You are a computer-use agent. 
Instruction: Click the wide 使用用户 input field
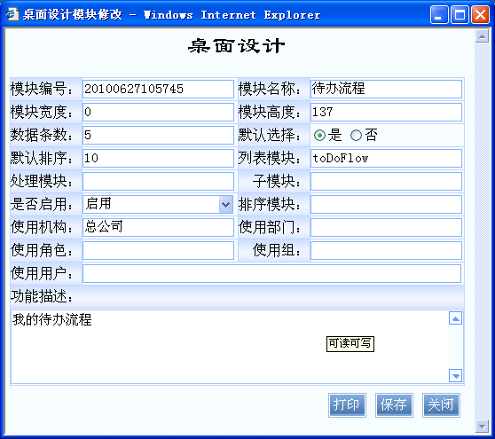271,273
